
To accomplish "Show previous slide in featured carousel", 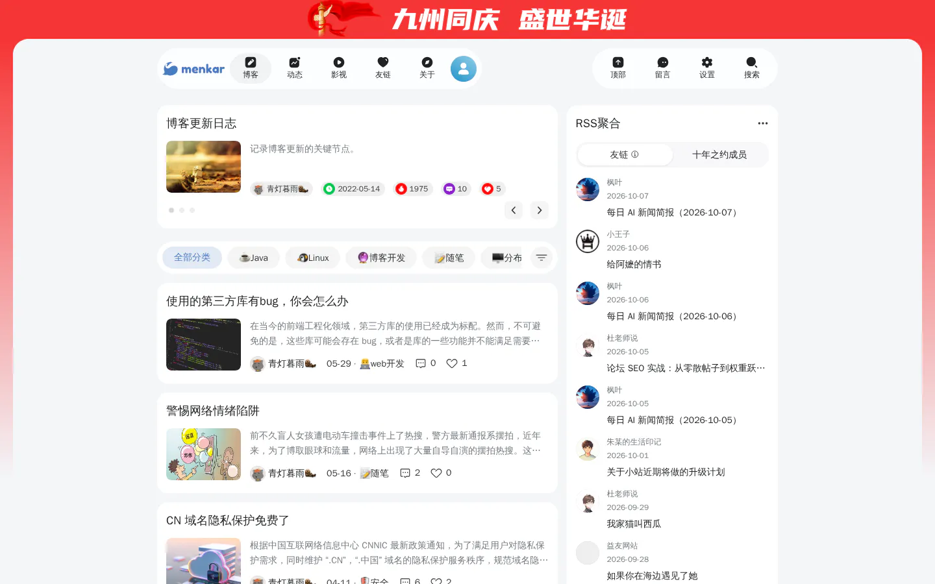I will (x=514, y=210).
